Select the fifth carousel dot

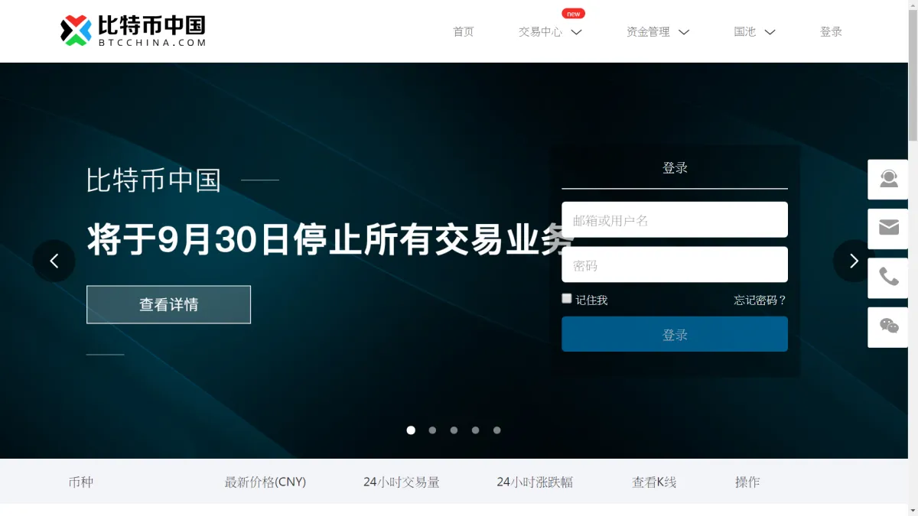(496, 430)
